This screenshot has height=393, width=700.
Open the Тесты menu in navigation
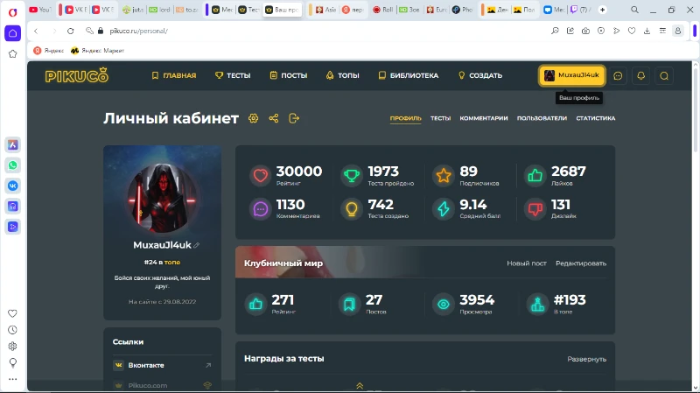(233, 75)
